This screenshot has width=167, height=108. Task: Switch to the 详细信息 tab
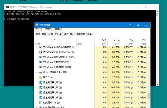tap(81, 34)
